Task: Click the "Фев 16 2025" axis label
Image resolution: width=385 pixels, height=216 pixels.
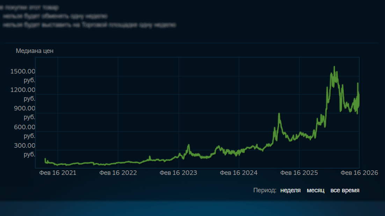Action: (x=299, y=173)
